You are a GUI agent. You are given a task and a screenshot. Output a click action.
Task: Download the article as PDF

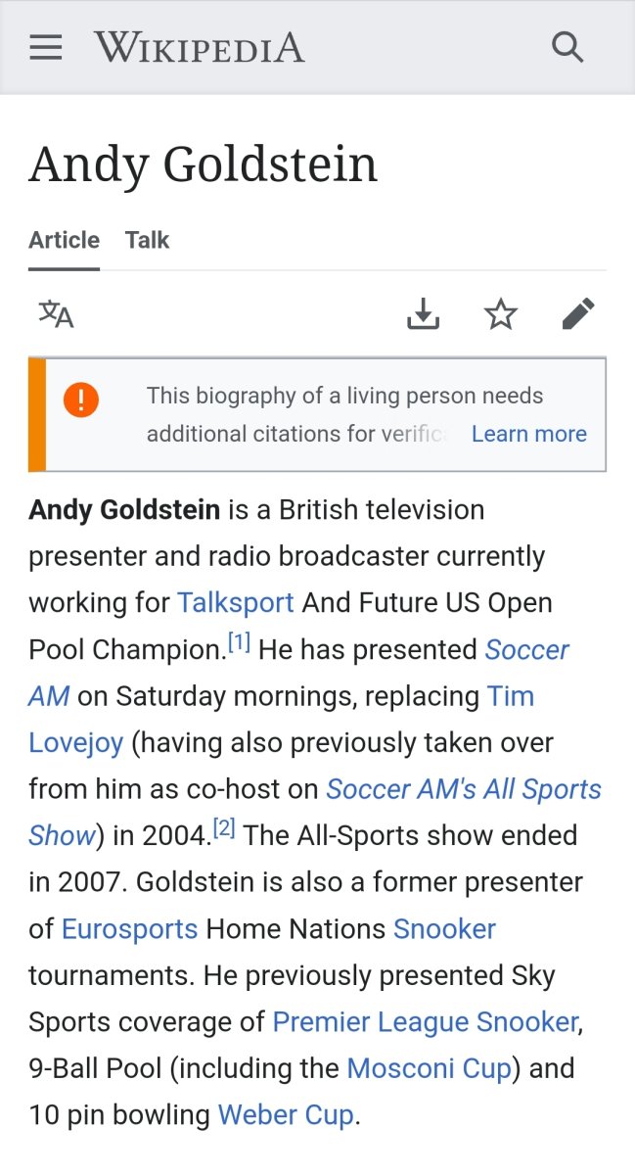[423, 314]
